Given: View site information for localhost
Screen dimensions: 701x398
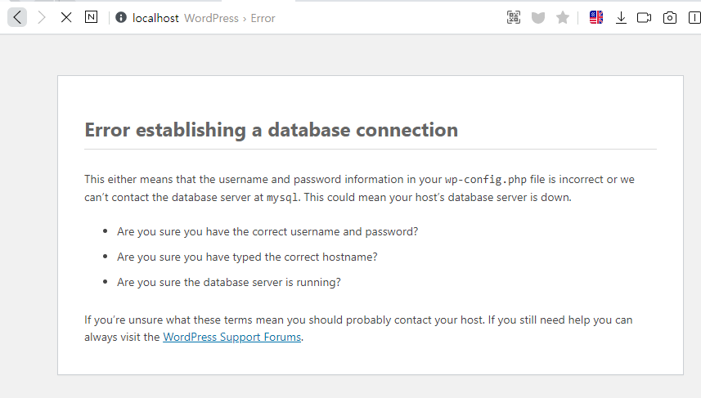Looking at the screenshot, I should 121,17.
